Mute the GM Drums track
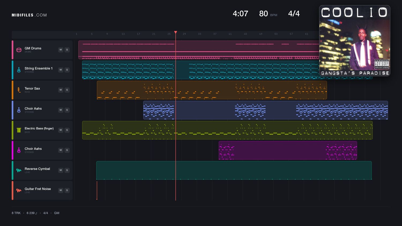The width and height of the screenshot is (402, 226). tap(61, 50)
